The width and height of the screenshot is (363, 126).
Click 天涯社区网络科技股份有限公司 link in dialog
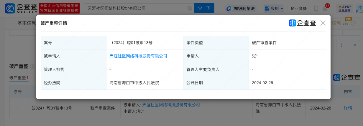coord(138,56)
